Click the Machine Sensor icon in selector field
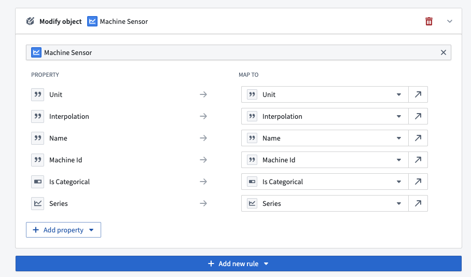The image size is (471, 277). [x=36, y=52]
